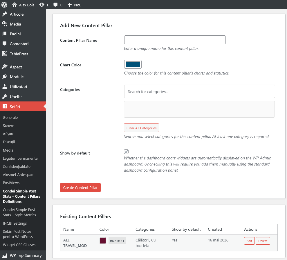The width and height of the screenshot is (287, 260).
Task: Open Content Pillars Definitions submenu link
Action: (21, 196)
